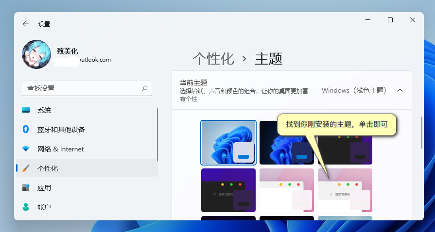
Task: Pick the middle pink theme in second row
Action: click(286, 190)
